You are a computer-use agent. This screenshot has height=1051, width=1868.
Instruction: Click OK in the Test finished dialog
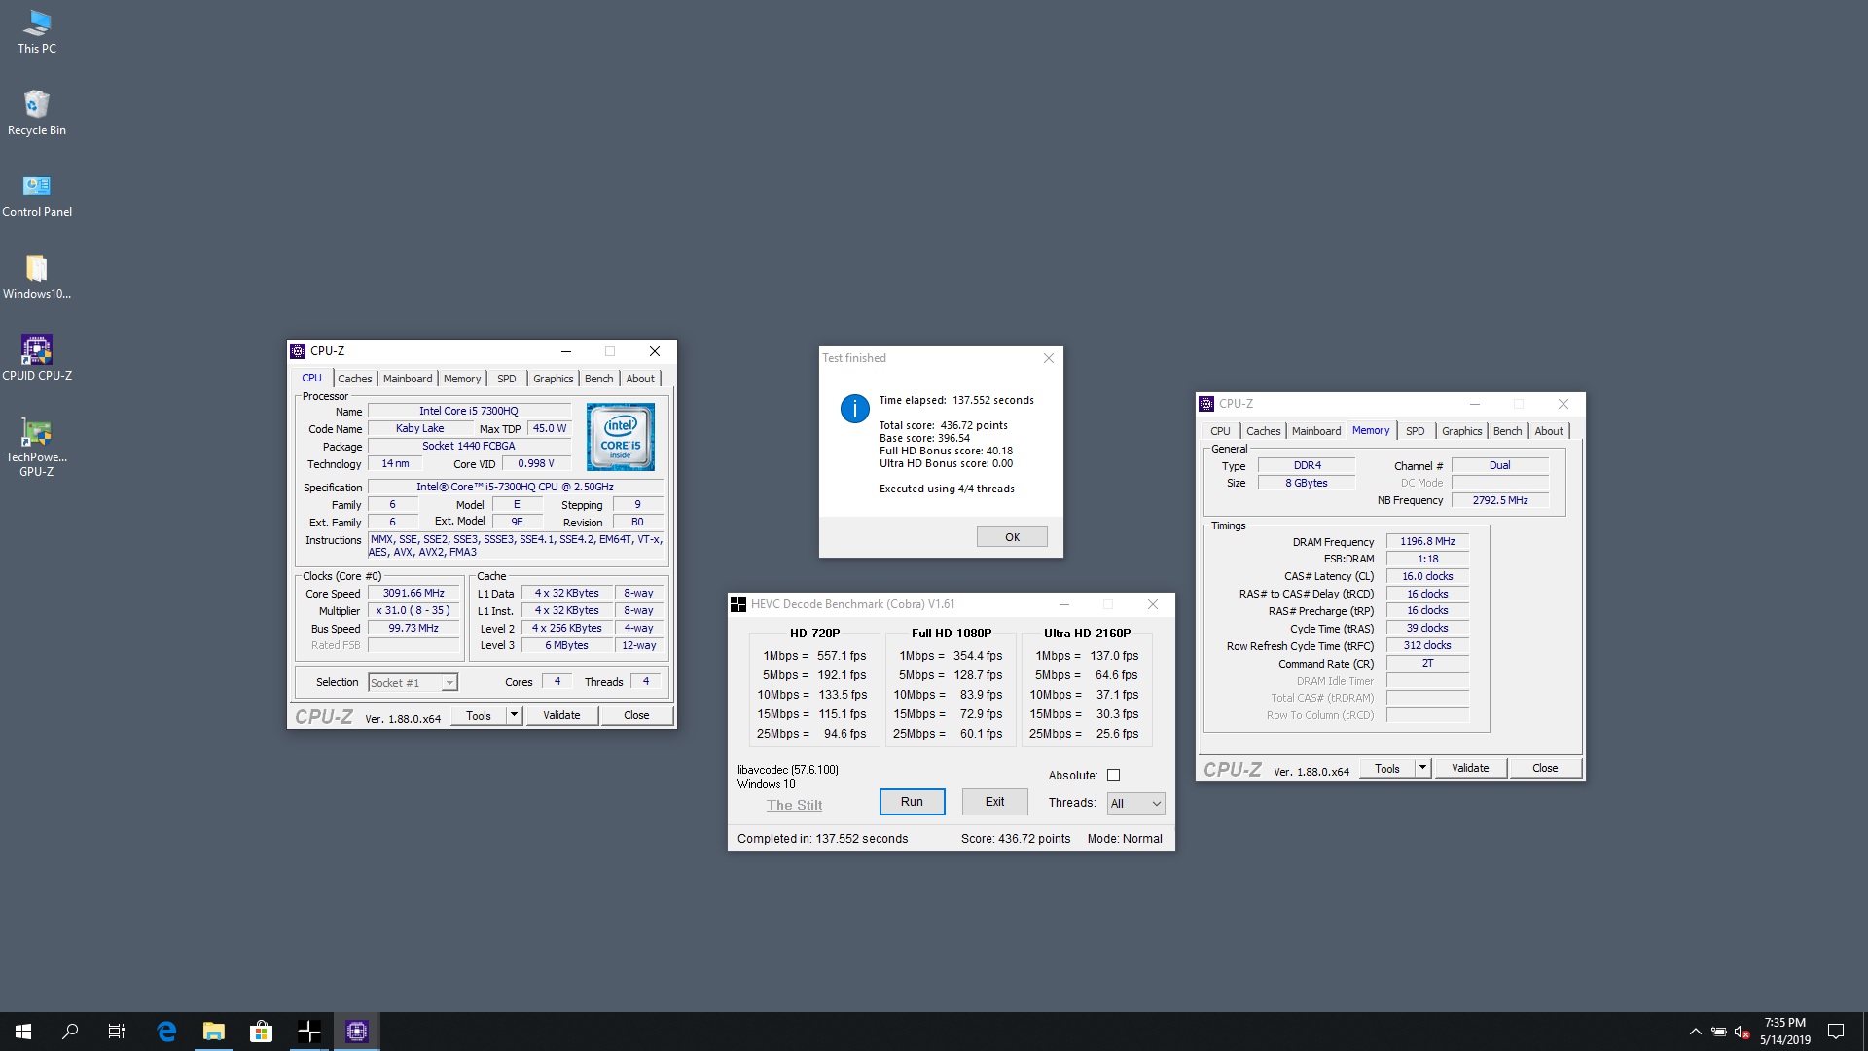click(1012, 537)
